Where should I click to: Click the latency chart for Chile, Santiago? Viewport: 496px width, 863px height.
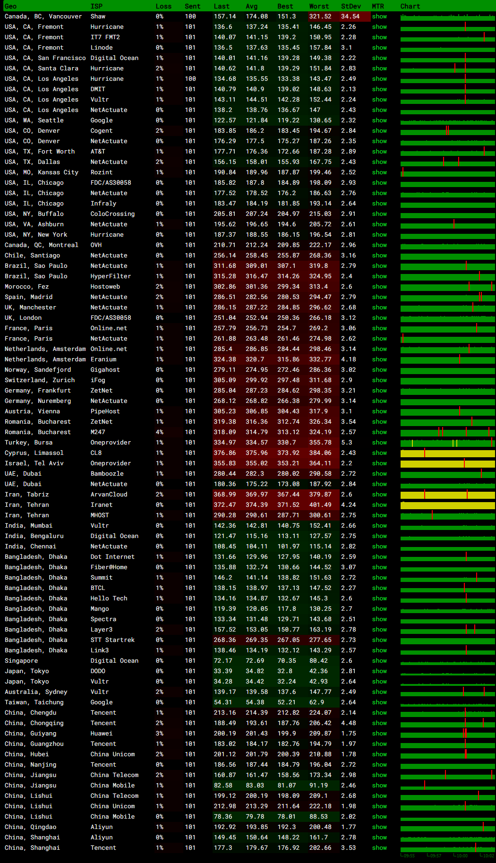(x=447, y=256)
